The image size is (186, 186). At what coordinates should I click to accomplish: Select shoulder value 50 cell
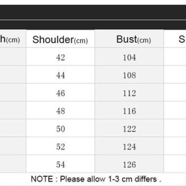pos(61,128)
